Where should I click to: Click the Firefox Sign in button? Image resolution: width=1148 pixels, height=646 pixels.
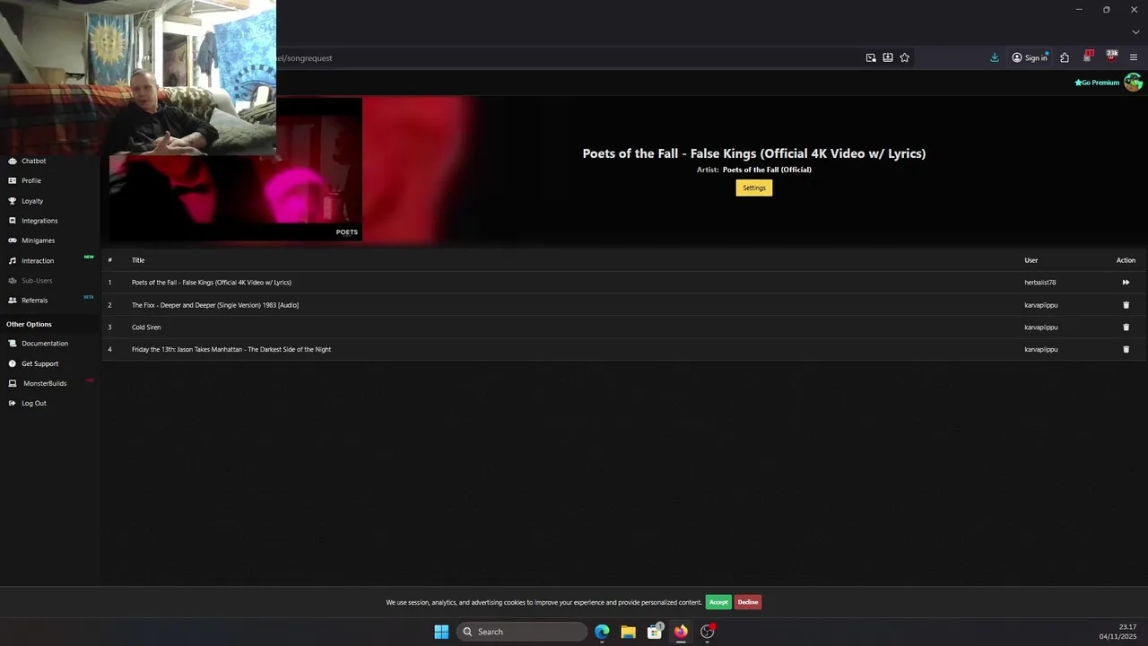pyautogui.click(x=1030, y=57)
